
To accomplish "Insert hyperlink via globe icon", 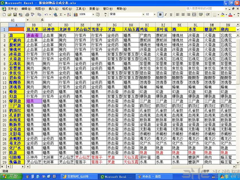I will tap(56, 15).
